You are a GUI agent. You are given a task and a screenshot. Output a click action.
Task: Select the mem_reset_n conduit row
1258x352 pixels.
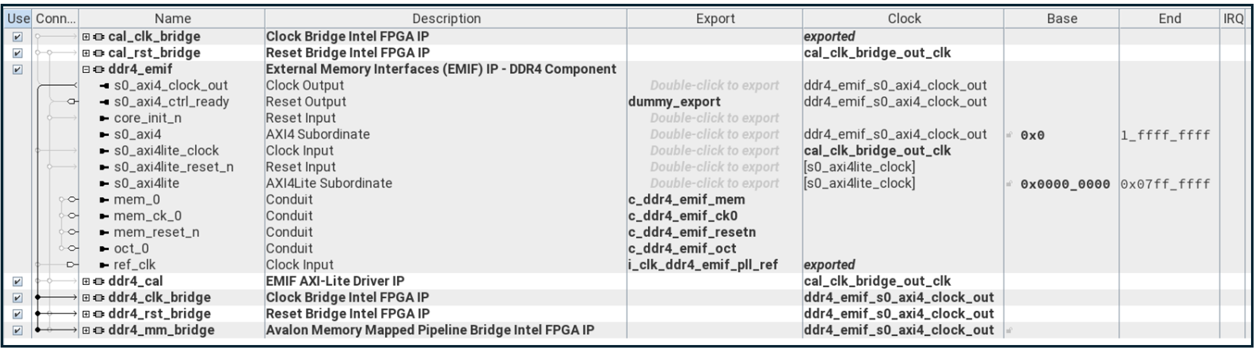tap(156, 232)
